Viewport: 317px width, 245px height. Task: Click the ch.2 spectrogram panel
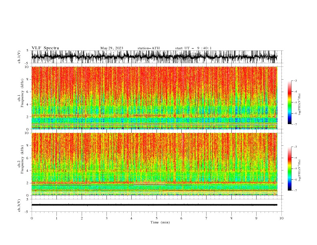click(x=154, y=164)
